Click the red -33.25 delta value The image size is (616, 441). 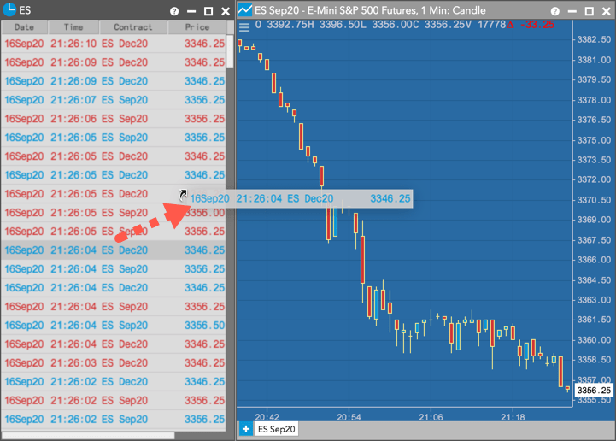click(x=537, y=25)
